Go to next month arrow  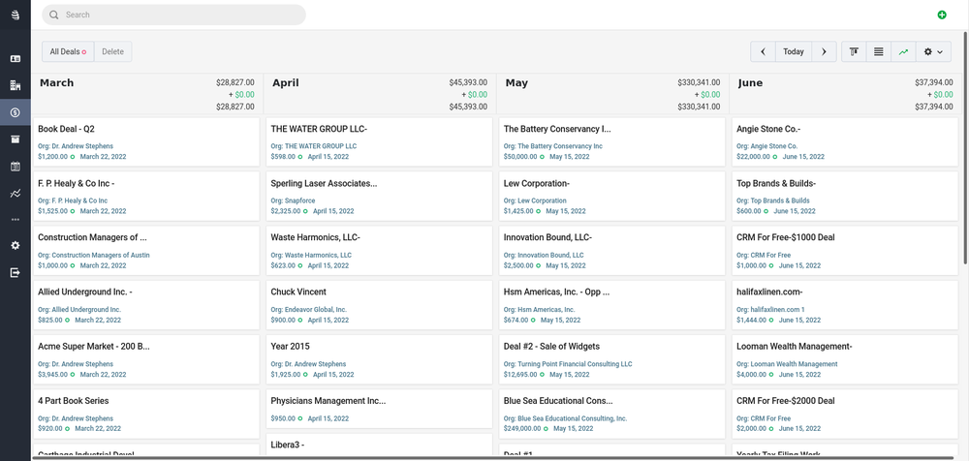[824, 52]
